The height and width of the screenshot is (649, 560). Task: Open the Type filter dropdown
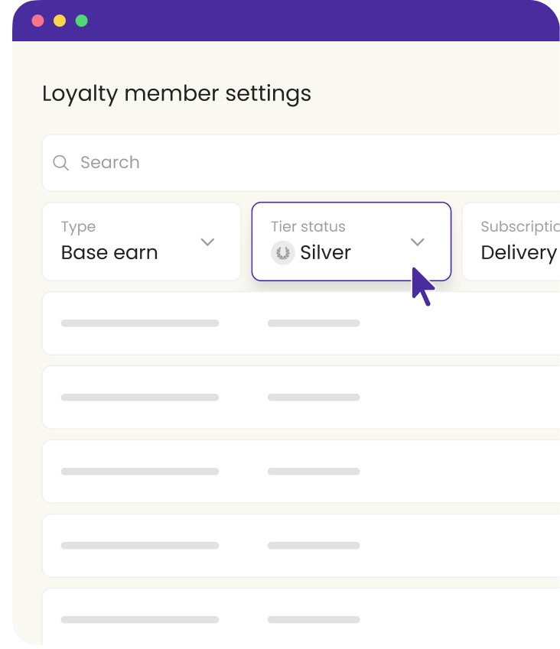[x=141, y=242]
